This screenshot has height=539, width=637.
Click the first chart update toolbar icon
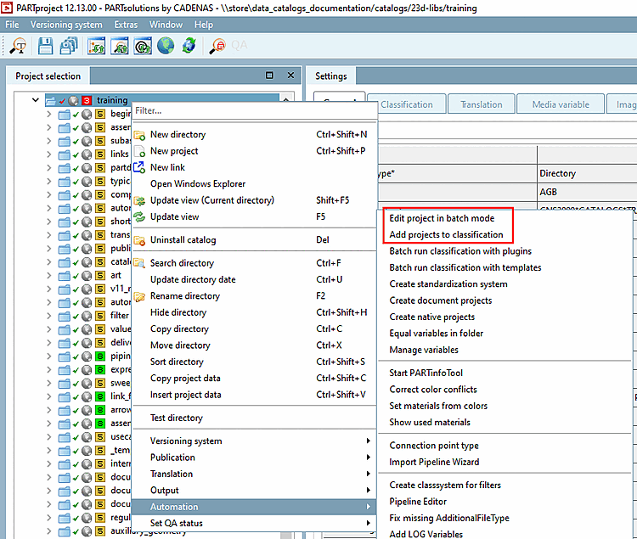(x=96, y=46)
